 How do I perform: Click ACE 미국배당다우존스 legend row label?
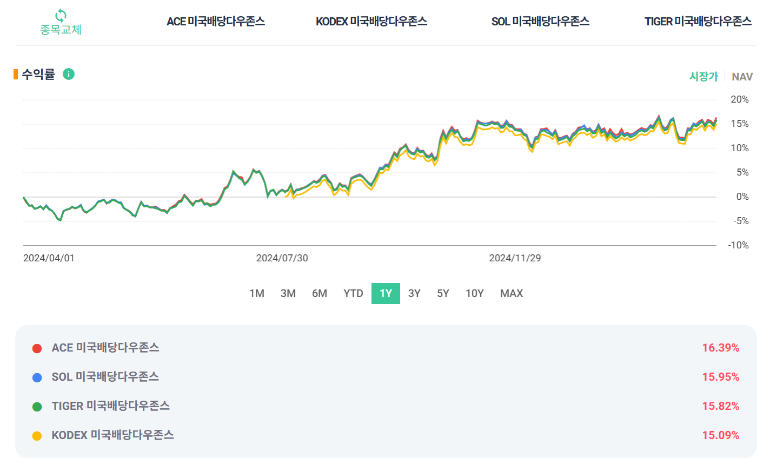tap(105, 348)
